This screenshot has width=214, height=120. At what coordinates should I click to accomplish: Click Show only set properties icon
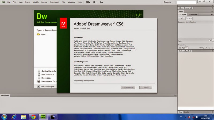(187, 48)
